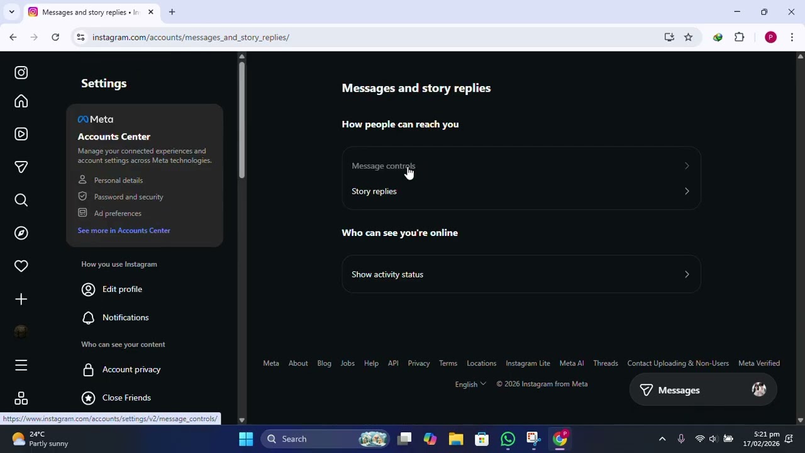This screenshot has width=805, height=453.
Task: Open Edit profile settings
Action: [145, 289]
